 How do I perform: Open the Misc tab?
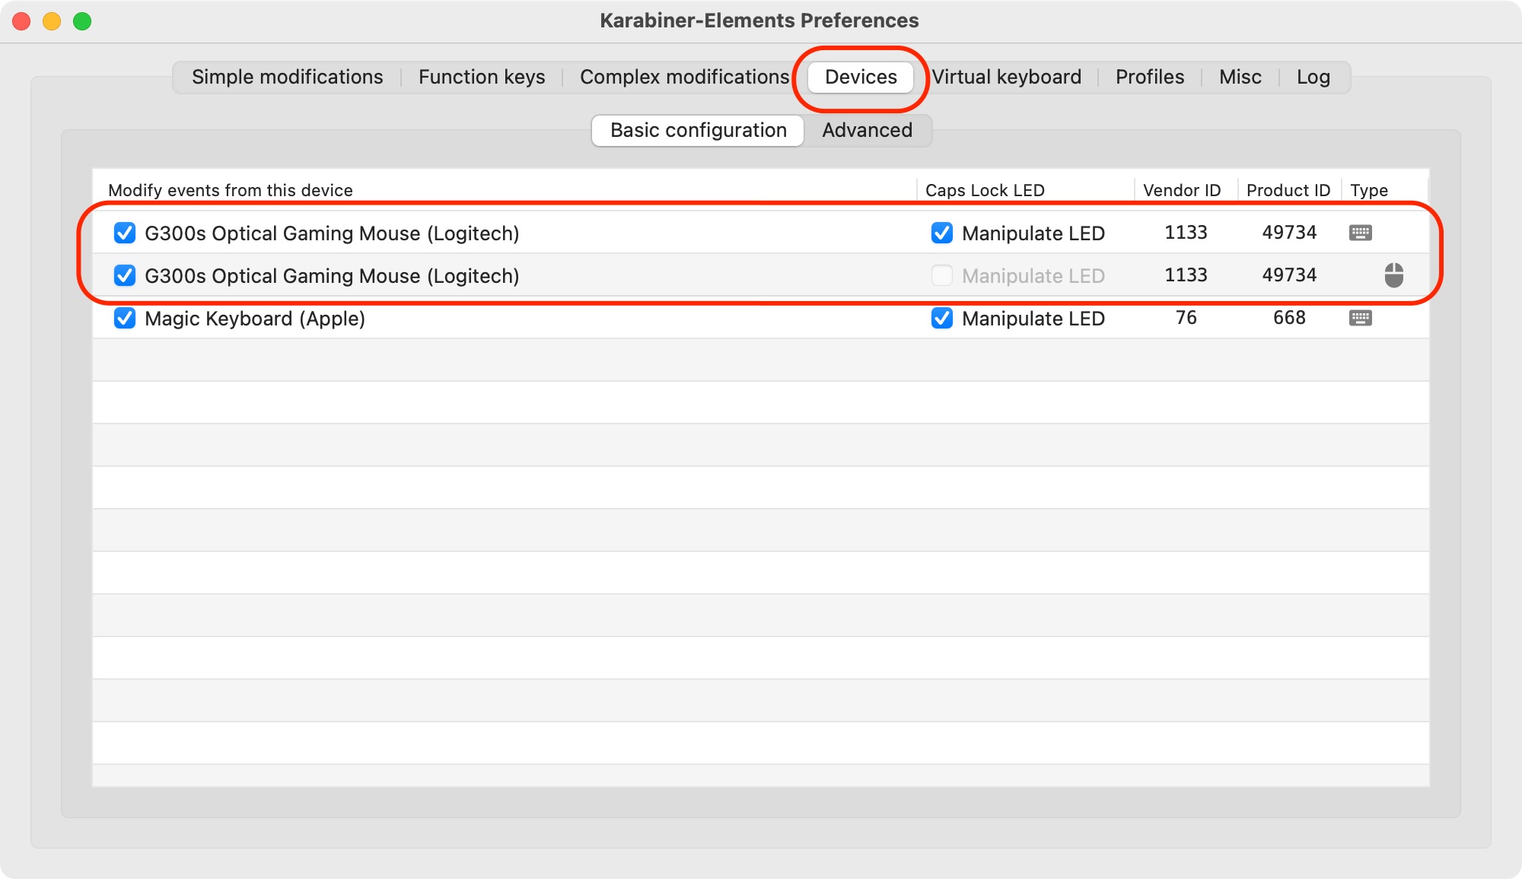tap(1240, 76)
